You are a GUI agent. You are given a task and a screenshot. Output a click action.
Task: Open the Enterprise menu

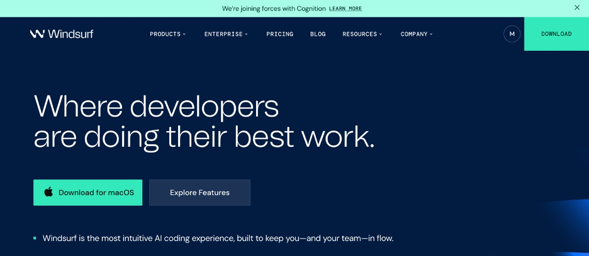point(222,34)
